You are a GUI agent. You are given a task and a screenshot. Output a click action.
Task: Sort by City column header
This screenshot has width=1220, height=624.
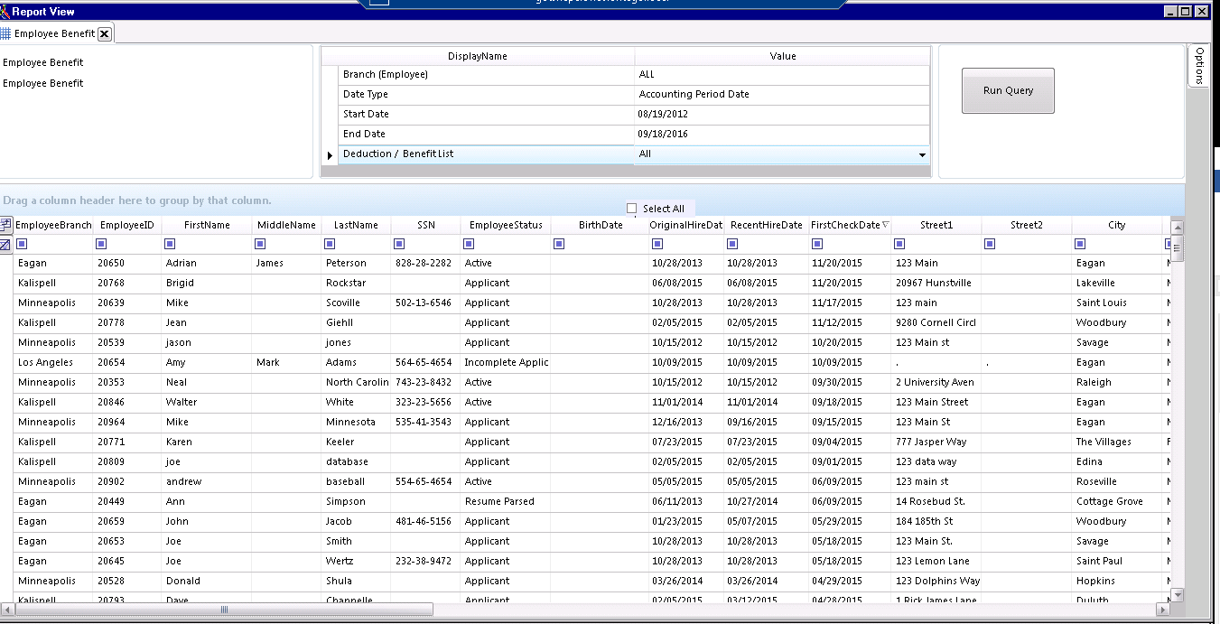point(1117,225)
